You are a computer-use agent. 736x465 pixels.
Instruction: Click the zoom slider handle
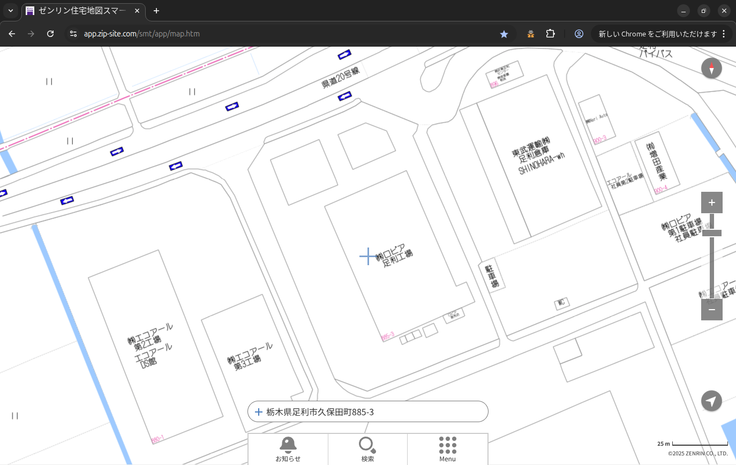(712, 233)
